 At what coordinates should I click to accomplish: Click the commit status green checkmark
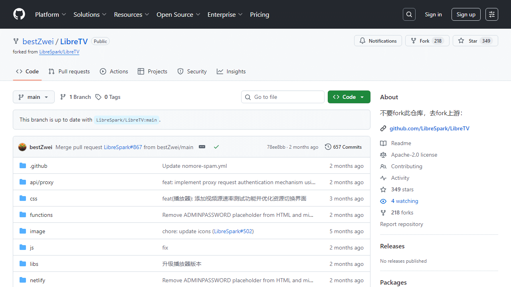click(x=216, y=147)
